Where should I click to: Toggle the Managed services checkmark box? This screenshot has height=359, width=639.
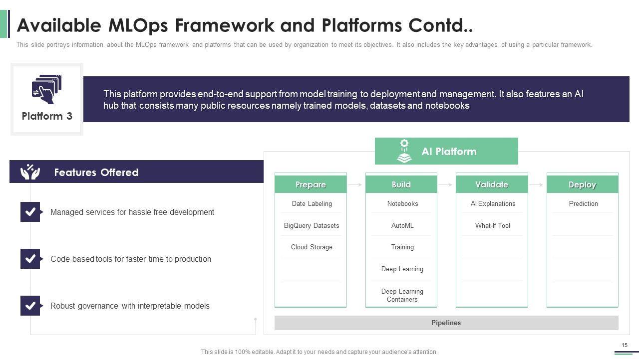[x=30, y=212]
